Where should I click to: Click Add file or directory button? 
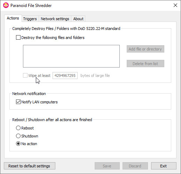pos(145,49)
